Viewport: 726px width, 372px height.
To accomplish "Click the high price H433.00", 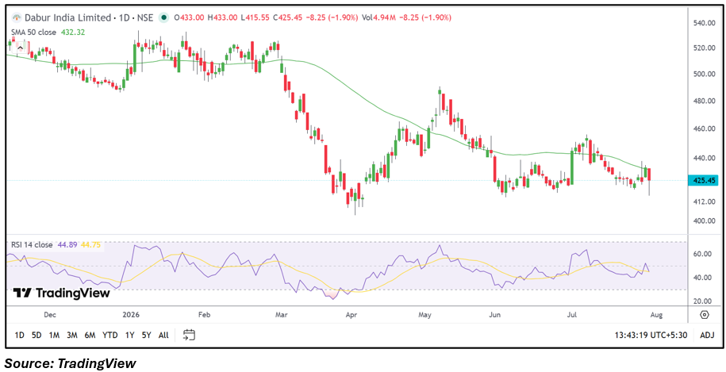I will (x=223, y=18).
